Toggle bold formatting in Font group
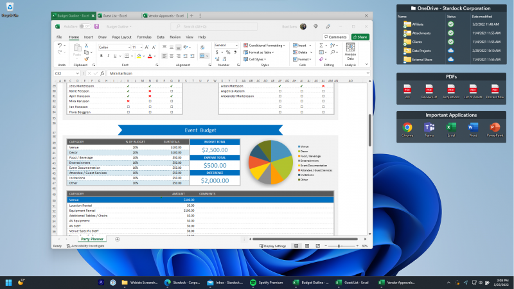This screenshot has width=514, height=289. pyautogui.click(x=101, y=56)
